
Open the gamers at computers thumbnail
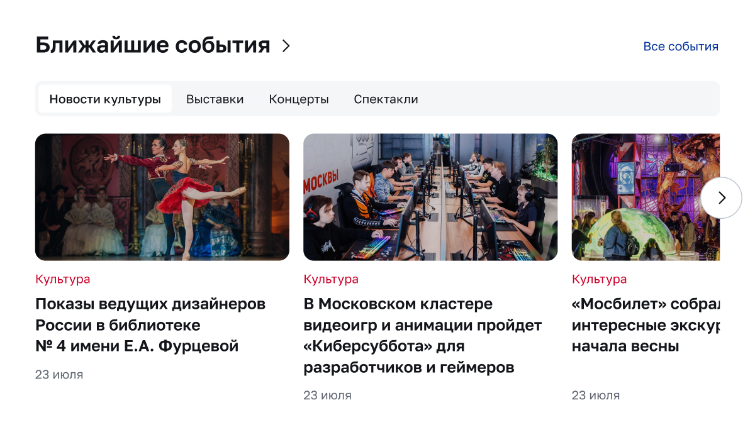click(430, 197)
